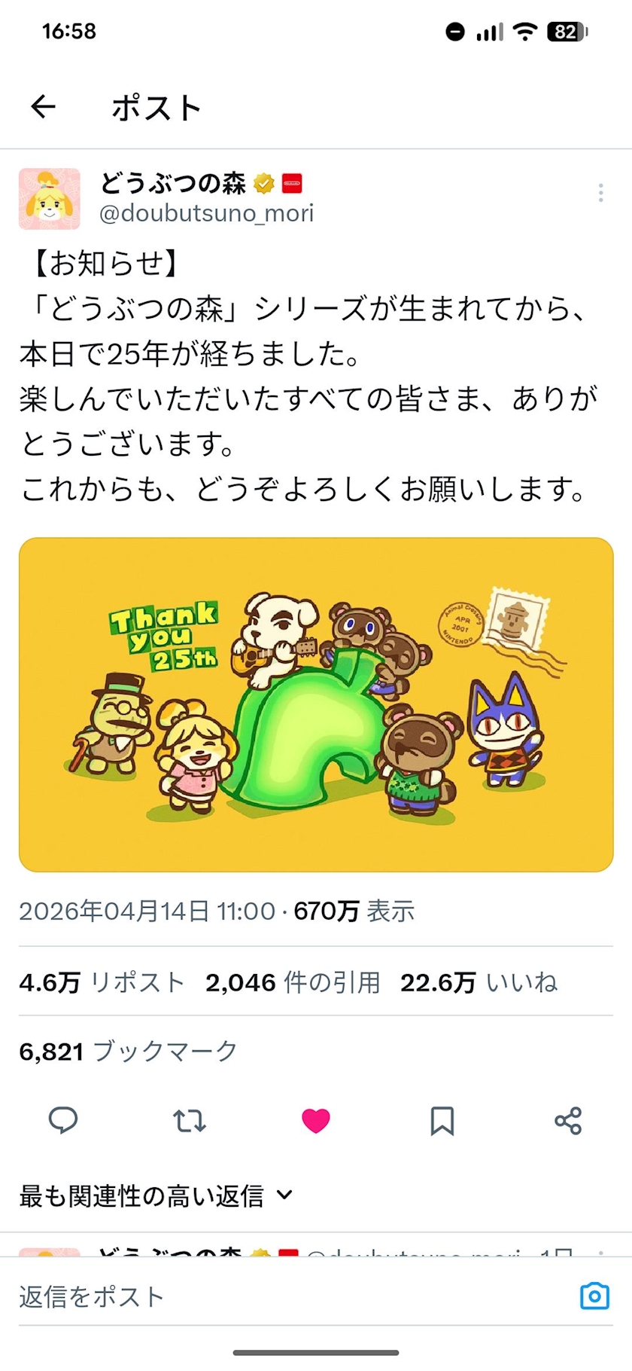Tap the 6,821 ブックマーク count
This screenshot has height=1371, width=632.
tap(128, 1051)
